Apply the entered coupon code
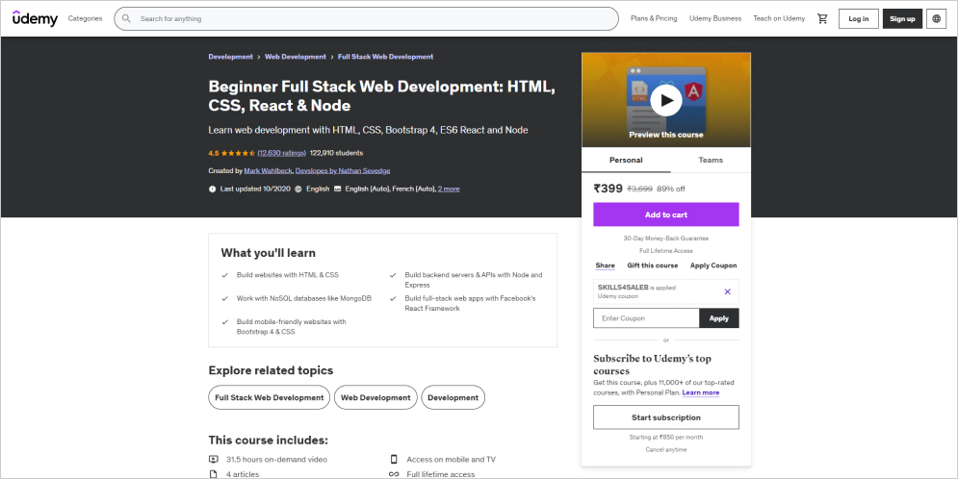This screenshot has height=479, width=958. tap(719, 318)
